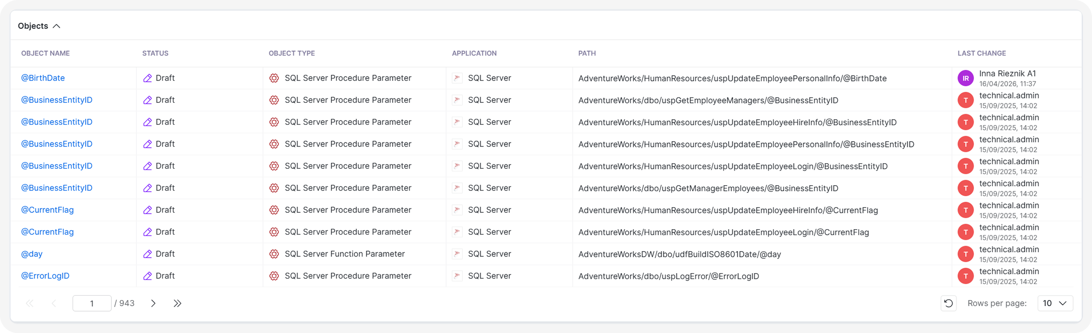The image size is (1092, 333).
Task: Click SQL Server Function Parameter text
Action: tap(345, 254)
